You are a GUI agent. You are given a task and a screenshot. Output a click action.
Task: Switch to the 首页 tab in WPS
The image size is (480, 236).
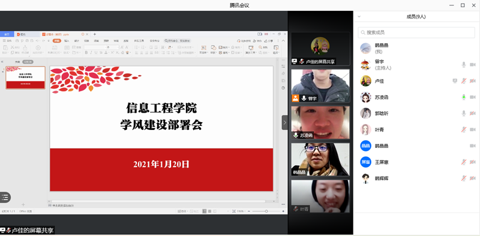(7, 34)
